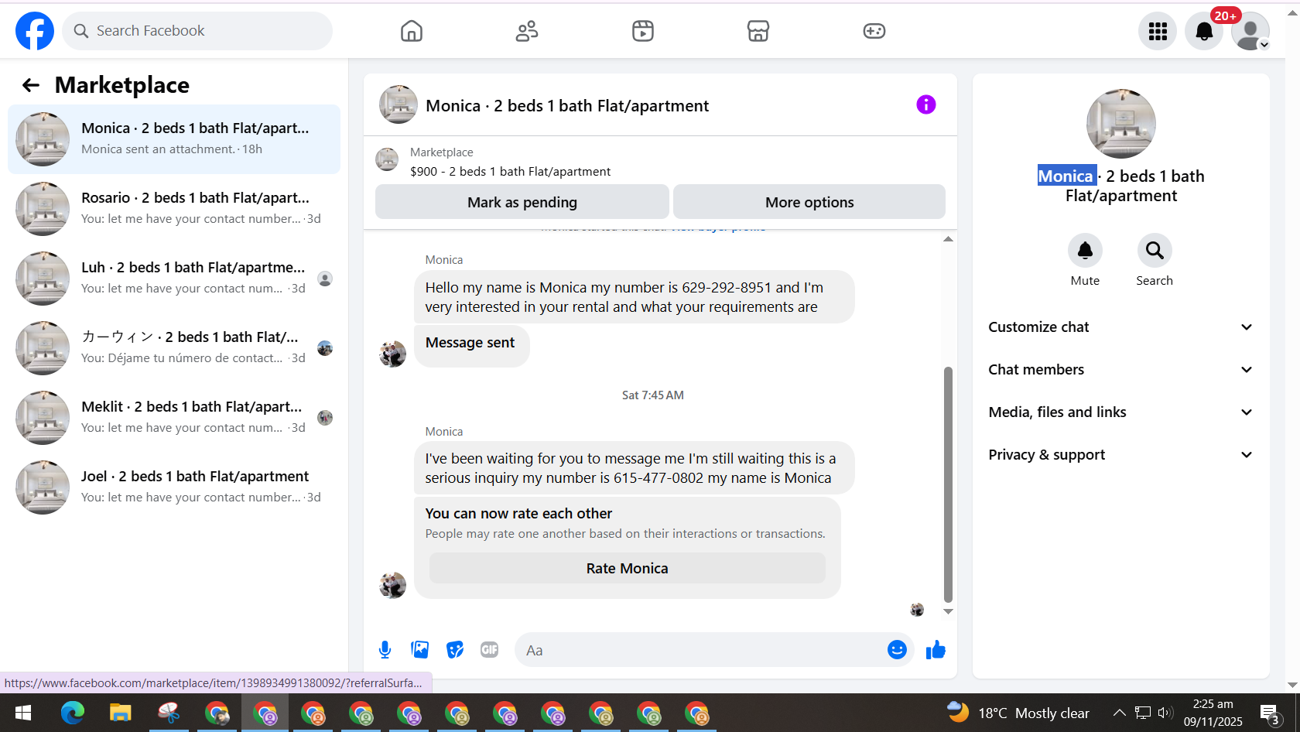
Task: Open the Snipping Tool from taskbar
Action: (x=169, y=713)
